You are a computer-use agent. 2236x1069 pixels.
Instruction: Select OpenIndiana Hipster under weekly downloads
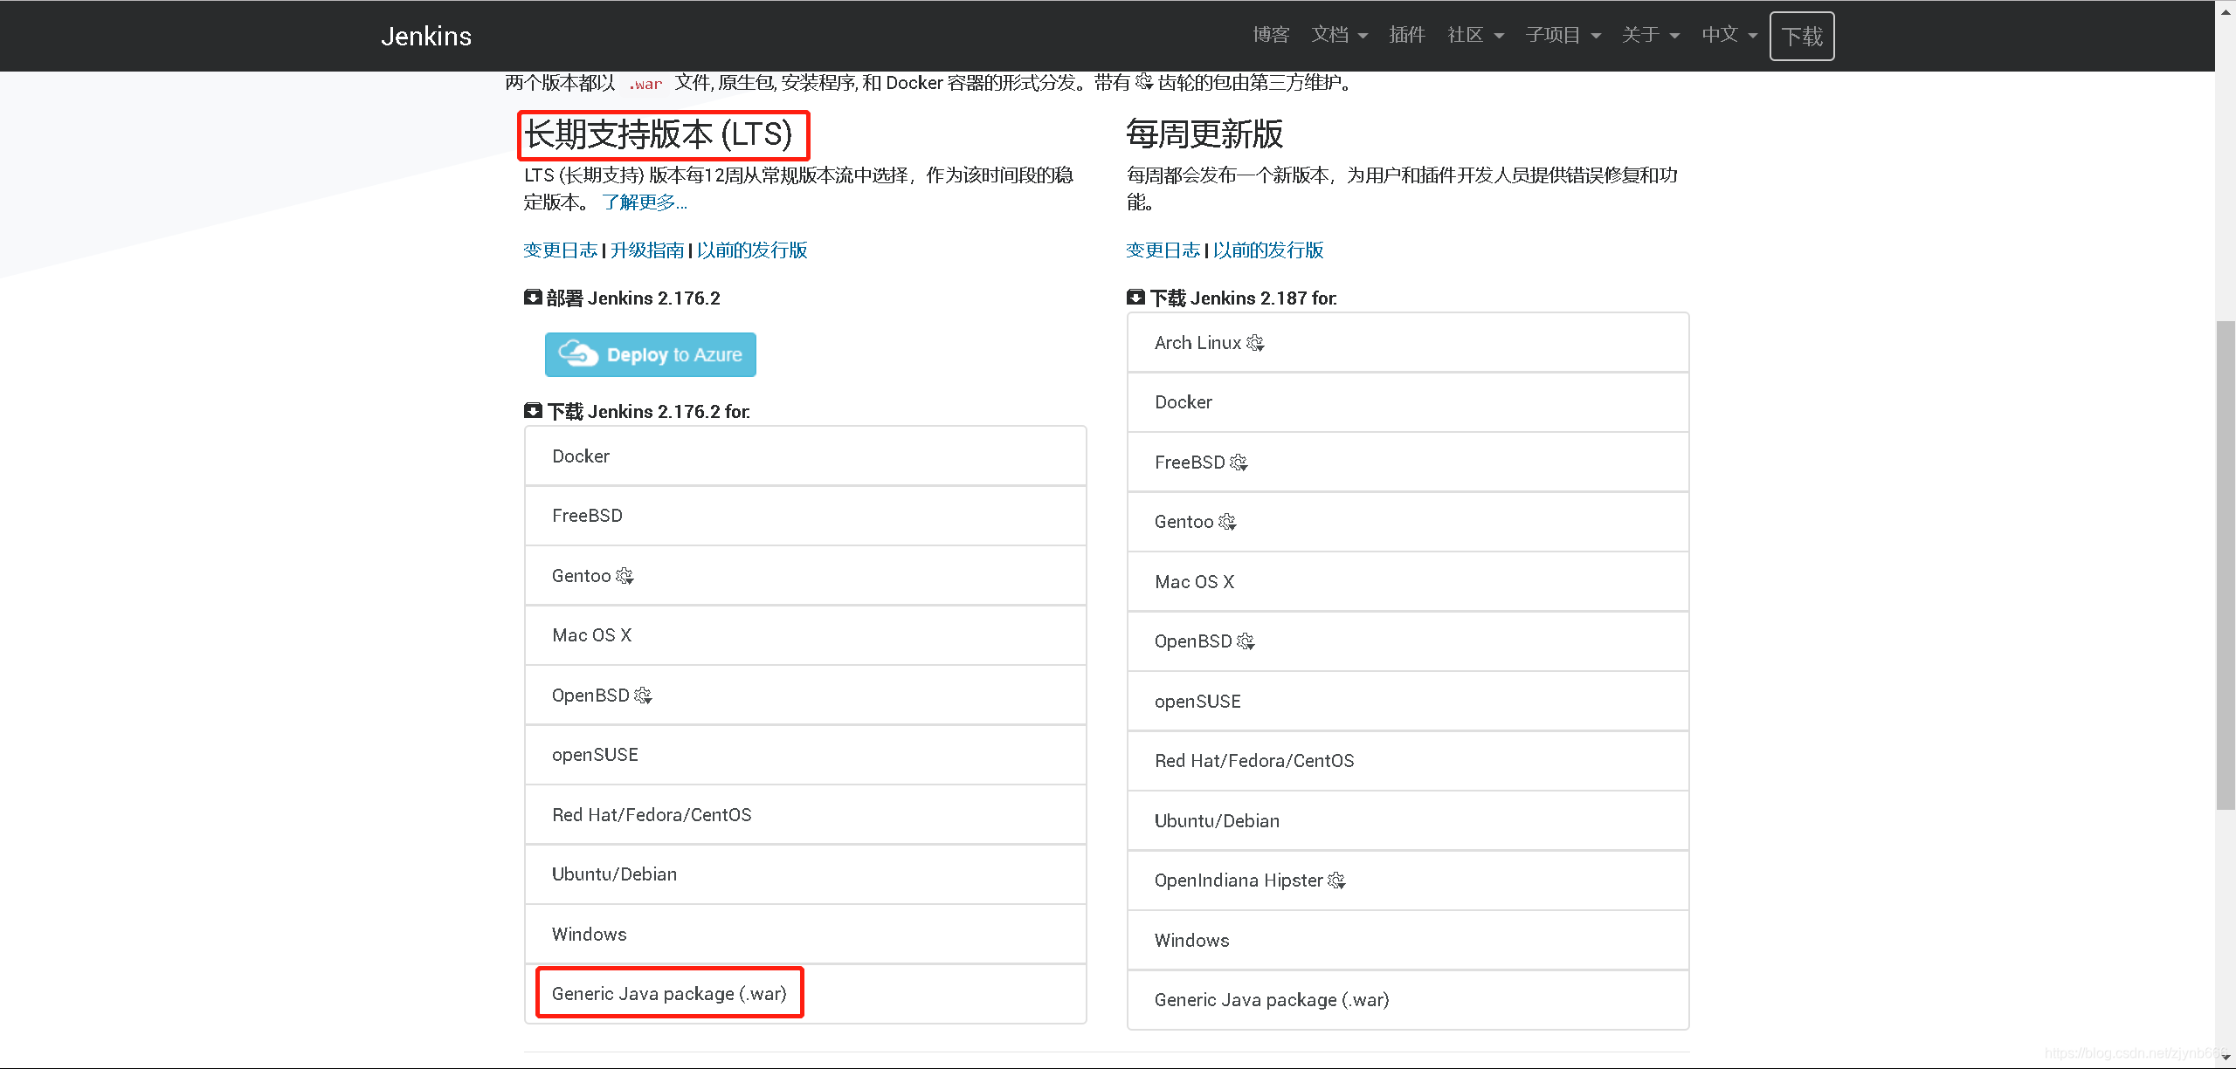tap(1408, 881)
